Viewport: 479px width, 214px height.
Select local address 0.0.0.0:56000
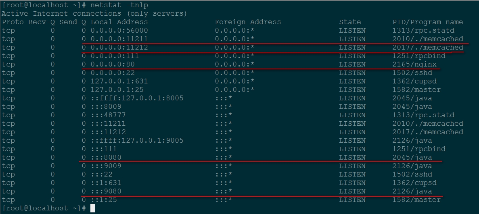(x=119, y=31)
